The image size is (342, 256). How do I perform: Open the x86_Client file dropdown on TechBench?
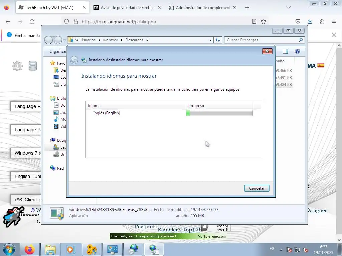click(26, 200)
